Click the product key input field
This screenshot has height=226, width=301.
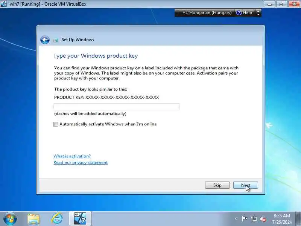point(117,107)
